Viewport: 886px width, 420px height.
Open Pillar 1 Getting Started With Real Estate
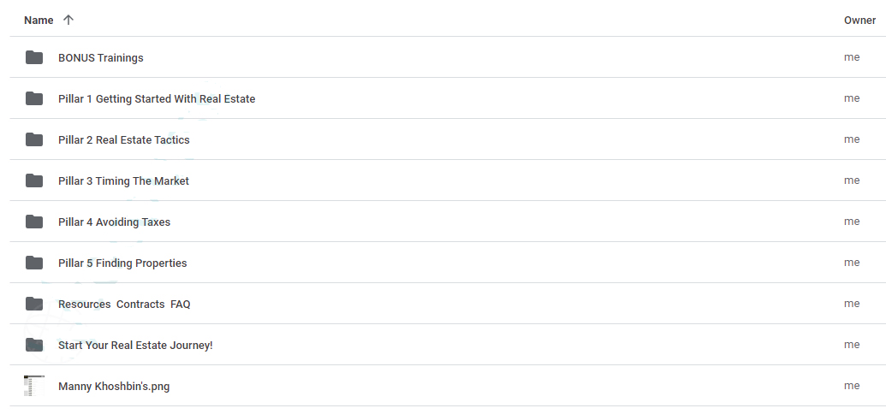coord(157,98)
